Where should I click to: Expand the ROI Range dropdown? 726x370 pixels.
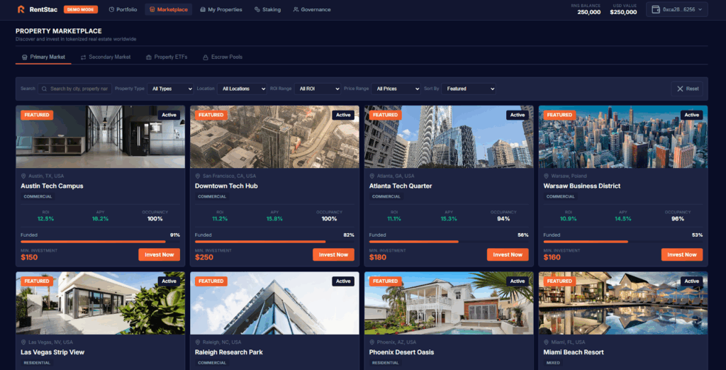(318, 89)
